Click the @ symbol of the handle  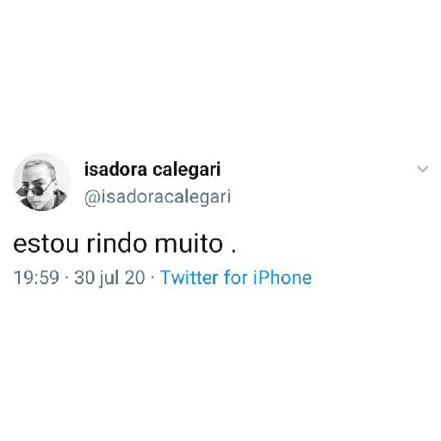point(92,198)
